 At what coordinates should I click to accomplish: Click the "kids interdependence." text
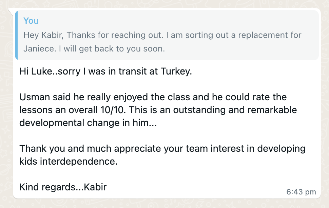[x=68, y=161]
